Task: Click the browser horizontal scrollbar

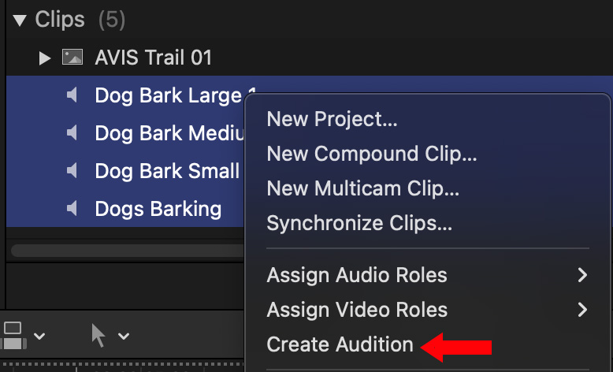Action: [x=126, y=251]
